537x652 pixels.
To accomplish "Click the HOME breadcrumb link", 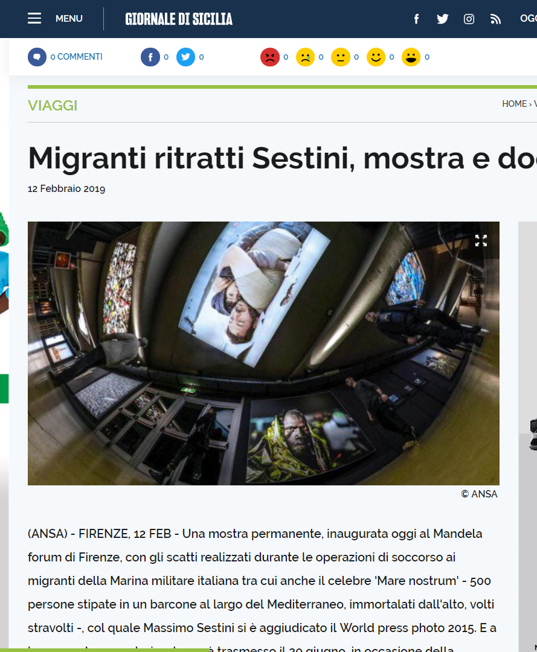I will click(x=515, y=104).
